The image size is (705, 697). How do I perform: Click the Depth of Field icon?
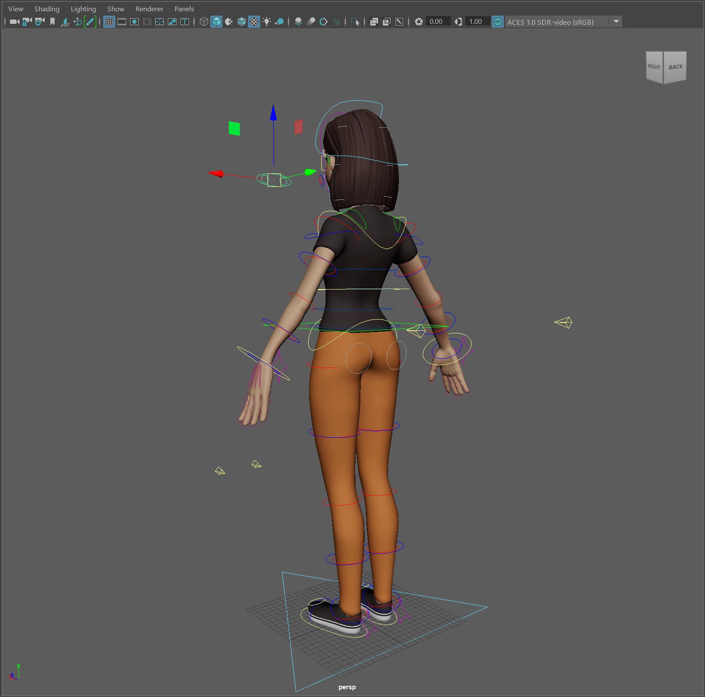(x=336, y=22)
